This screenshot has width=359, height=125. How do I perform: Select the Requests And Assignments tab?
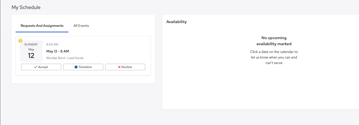coord(42,26)
